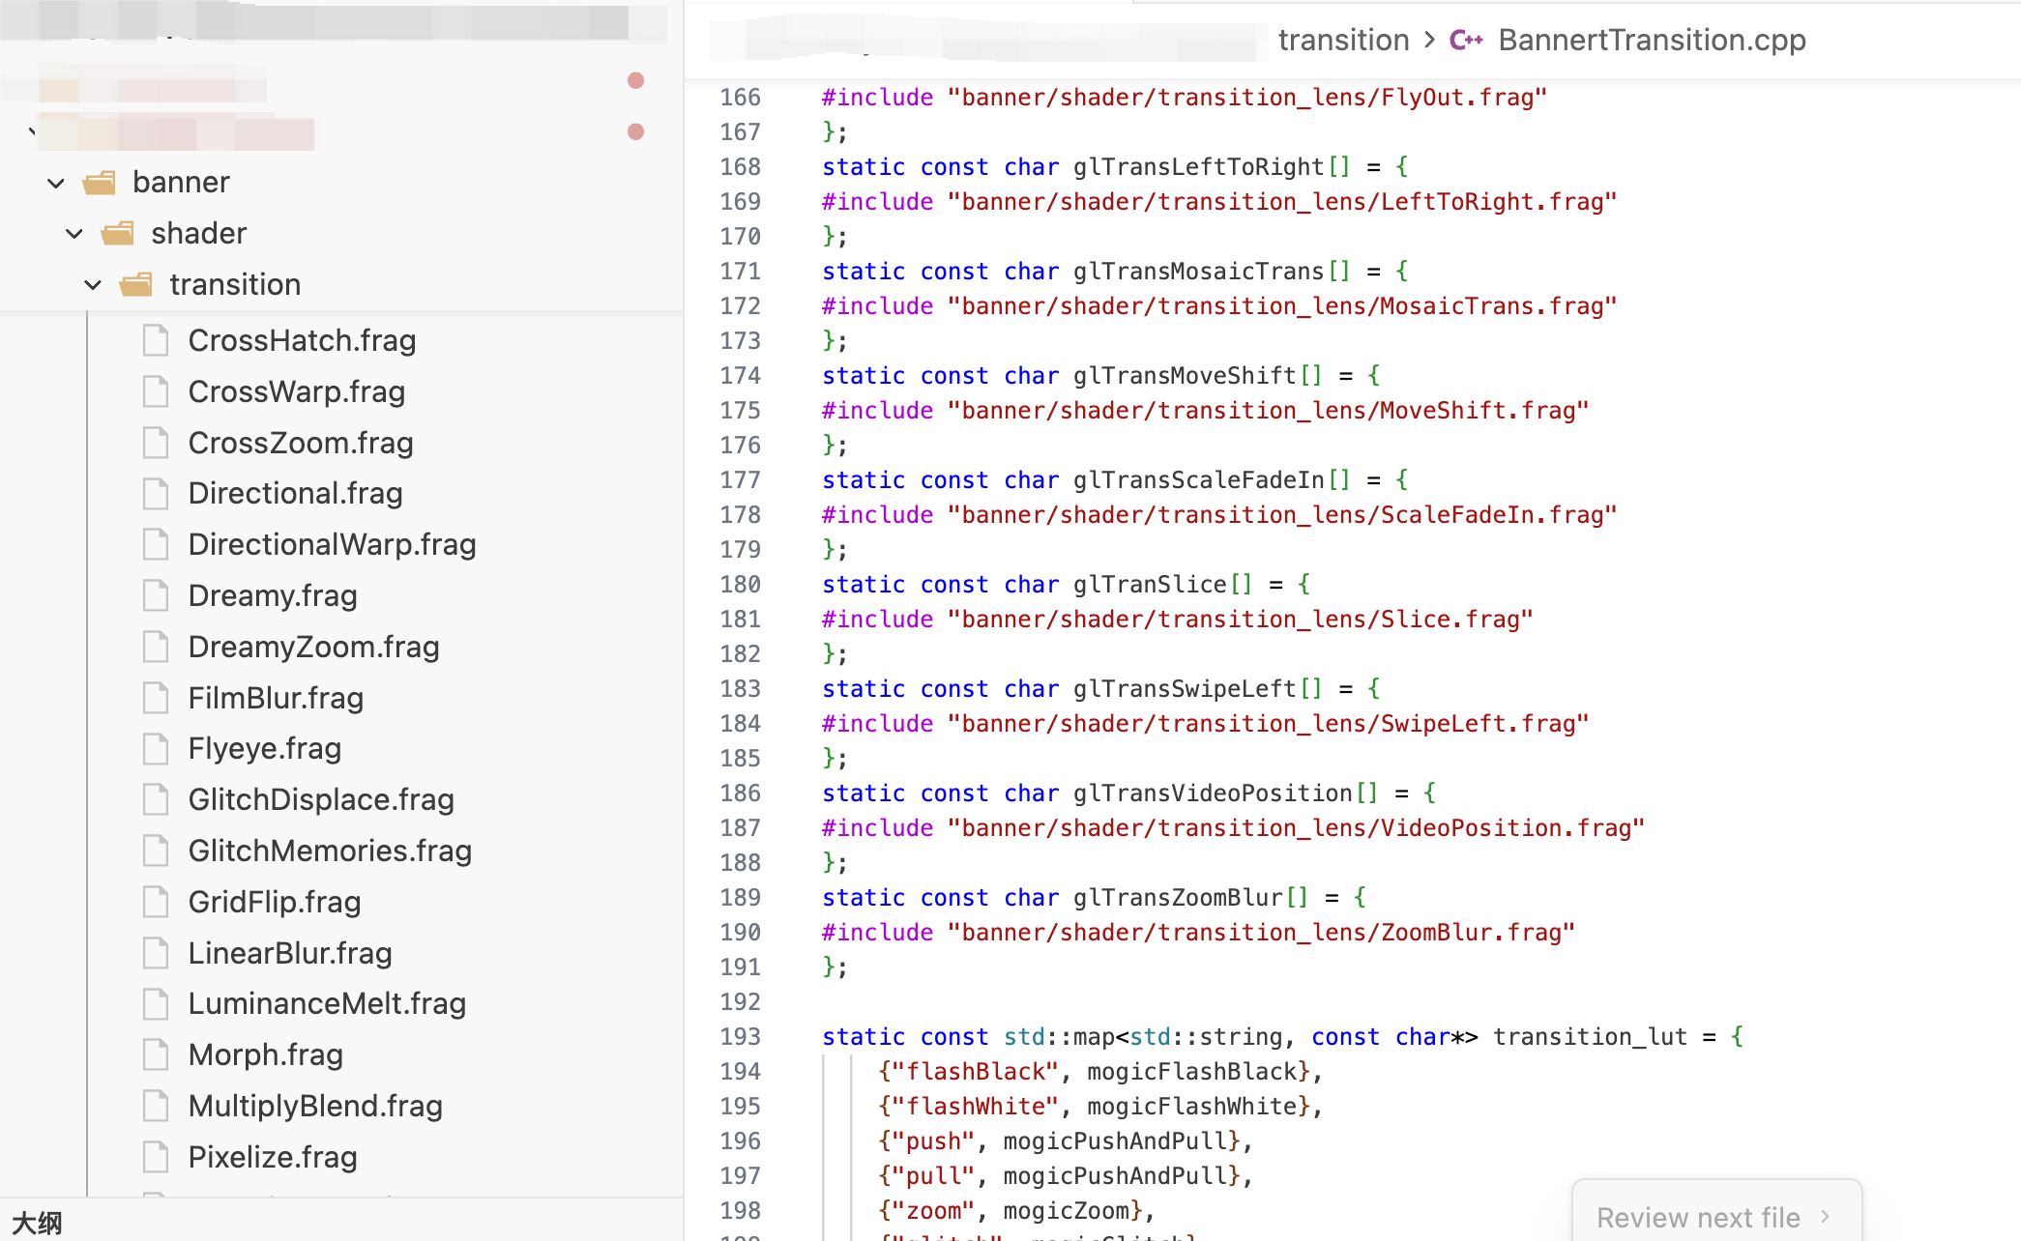This screenshot has width=2021, height=1241.
Task: Collapse the banner folder chevron
Action: coord(56,182)
